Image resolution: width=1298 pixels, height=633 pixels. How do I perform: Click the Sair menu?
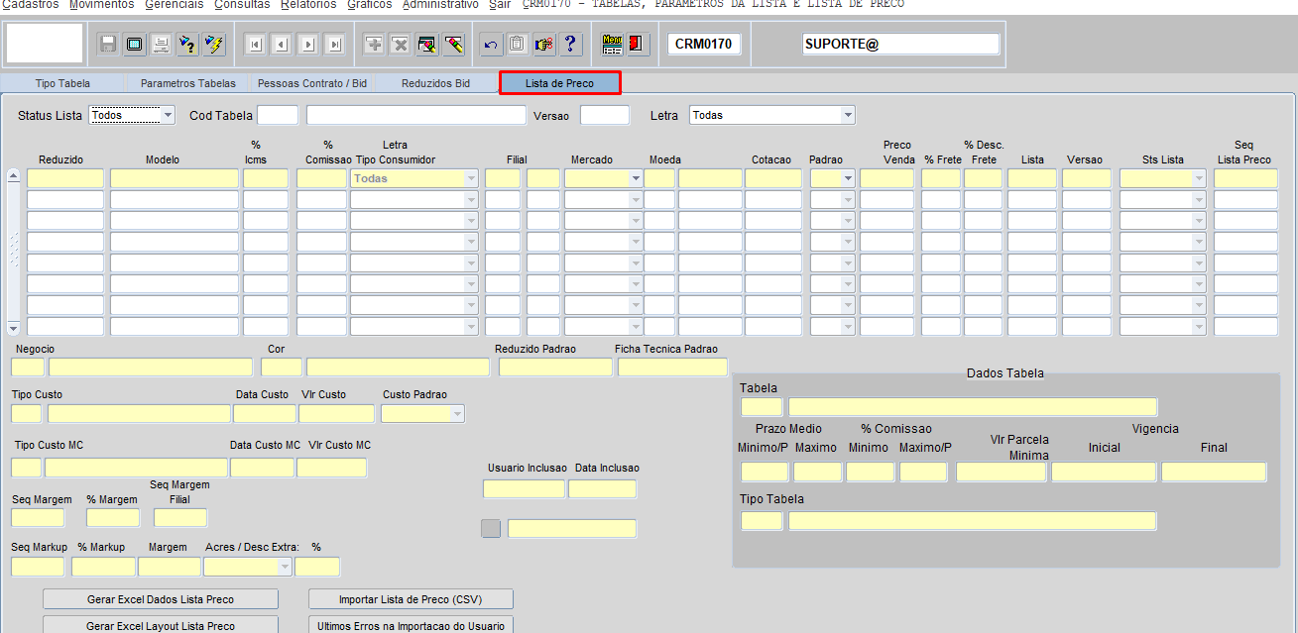point(500,5)
